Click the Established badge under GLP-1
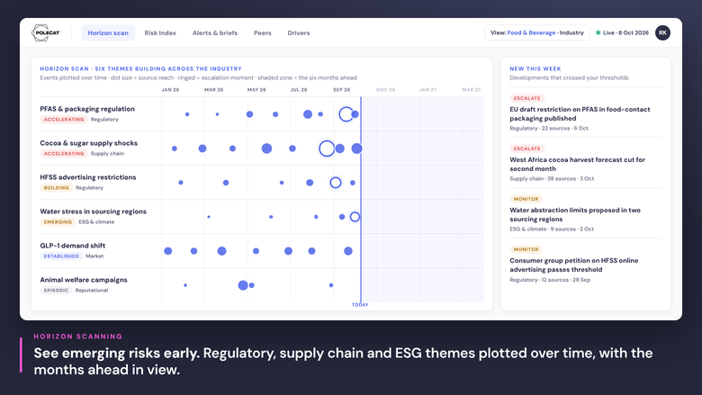702x395 pixels. coord(61,256)
